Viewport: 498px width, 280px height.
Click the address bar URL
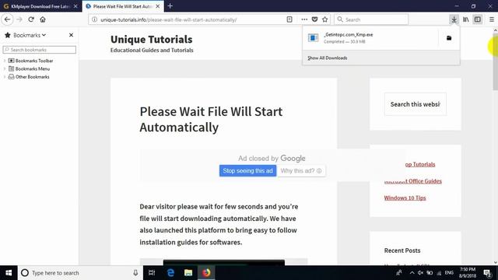[x=168, y=19]
